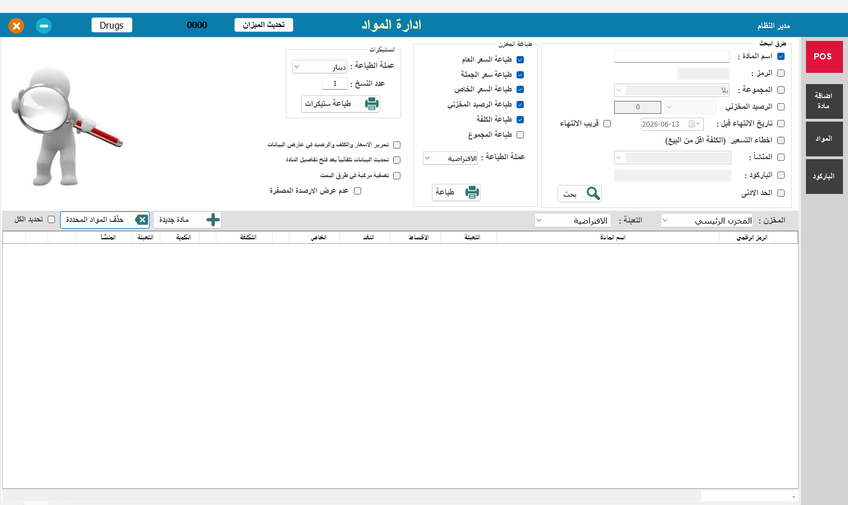Screen dimensions: 848x505
Task: Click the green plus مادة جديدة button
Action: click(x=187, y=220)
